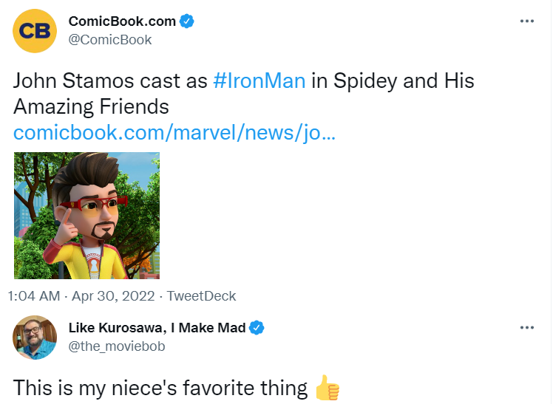Click the TweetDeck source label
This screenshot has height=404, width=553.
[x=201, y=296]
